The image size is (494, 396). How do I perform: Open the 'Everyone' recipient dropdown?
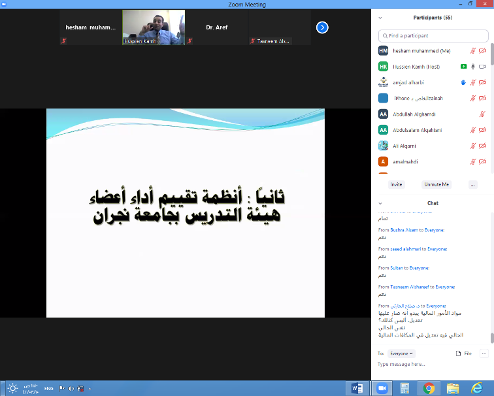[403, 353]
